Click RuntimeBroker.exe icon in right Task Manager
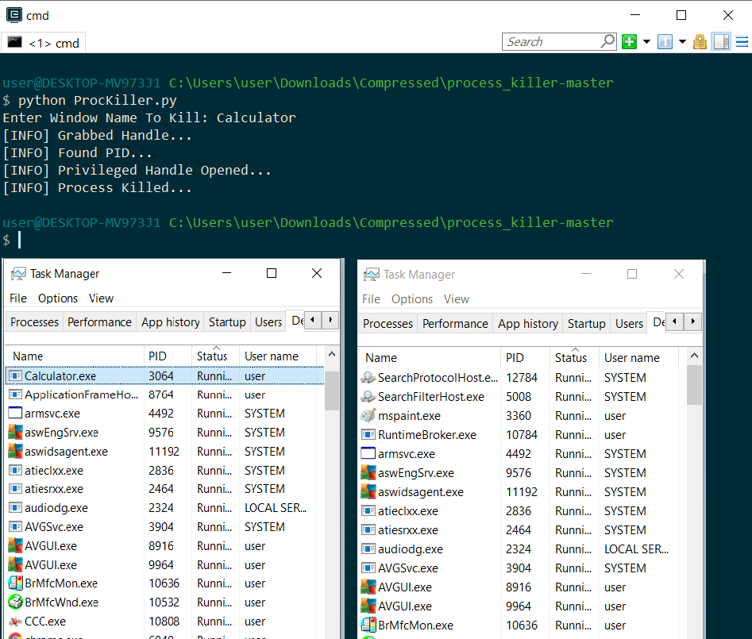 (368, 435)
